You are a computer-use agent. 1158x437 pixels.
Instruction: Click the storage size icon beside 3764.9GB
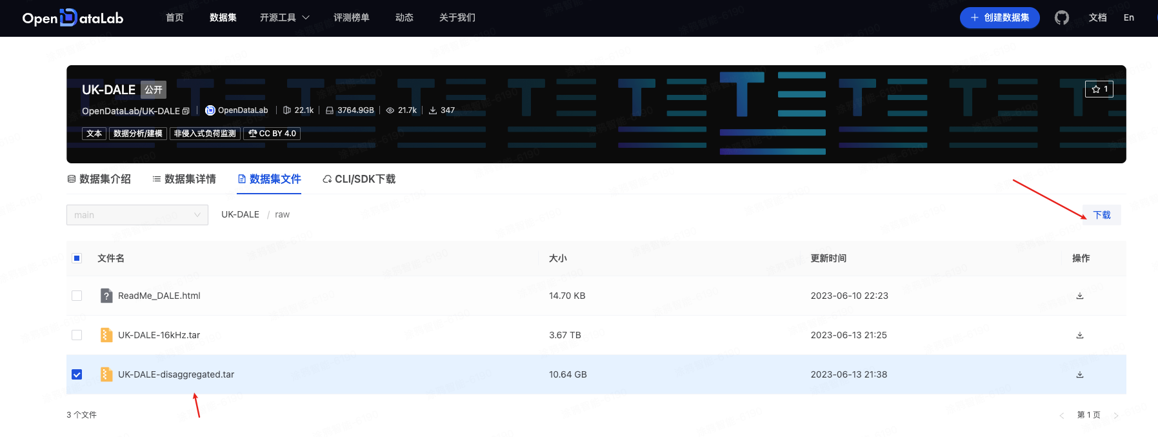click(330, 110)
